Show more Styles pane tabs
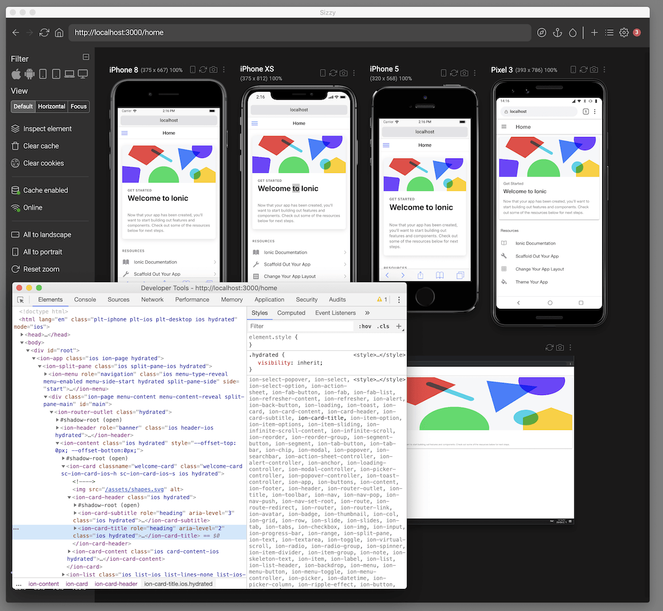The image size is (663, 611). click(367, 313)
